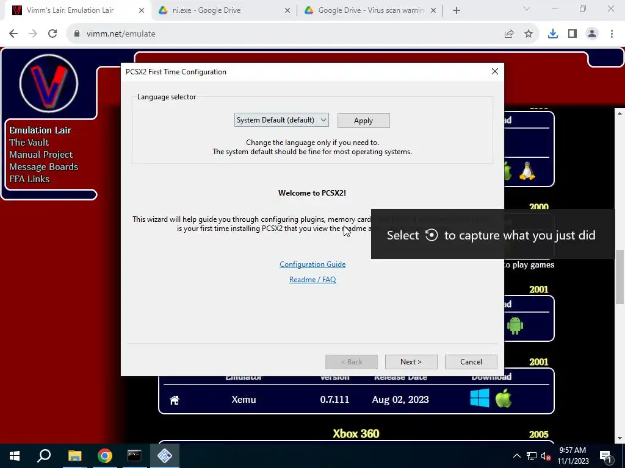Click the Linux penguin download icon
Viewport: 625px width, 468px height.
tap(527, 171)
